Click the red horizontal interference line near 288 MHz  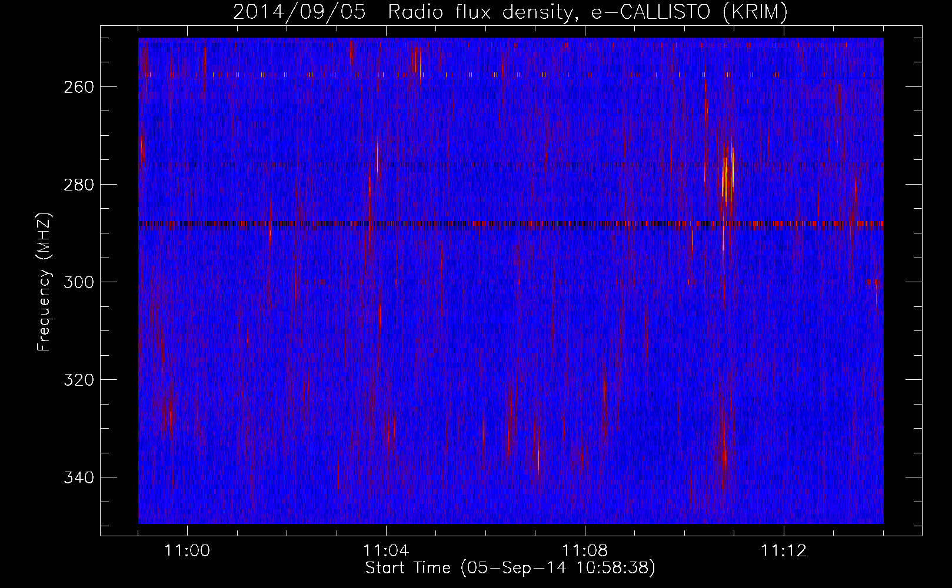511,223
